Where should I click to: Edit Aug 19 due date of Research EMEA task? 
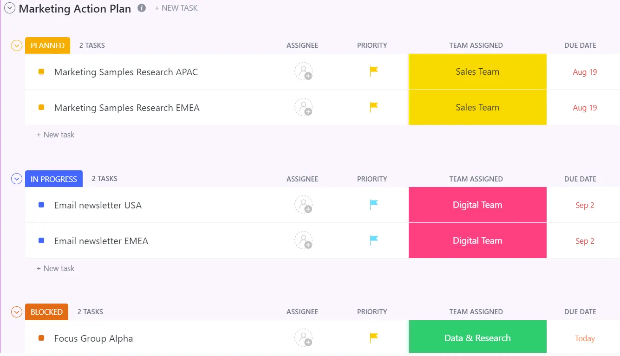[x=585, y=108]
